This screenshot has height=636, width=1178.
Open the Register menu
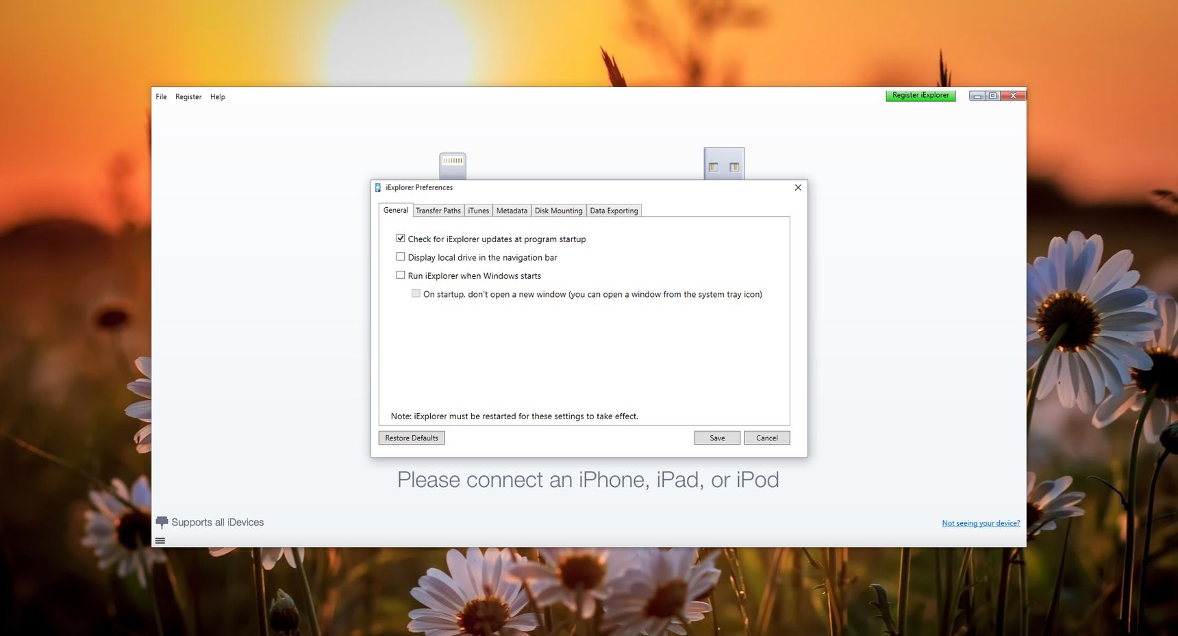pos(188,96)
